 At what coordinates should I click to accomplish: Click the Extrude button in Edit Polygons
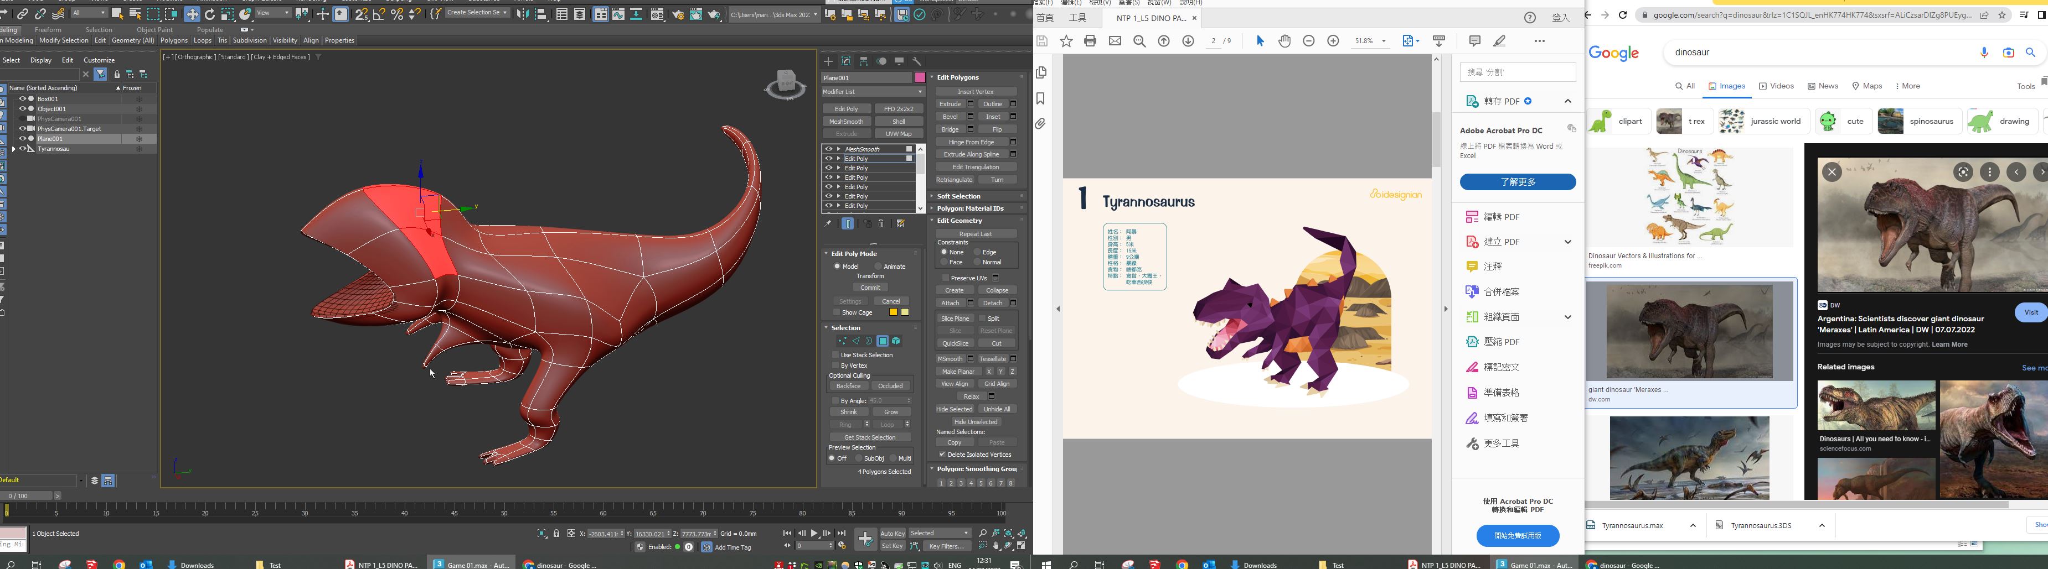point(950,104)
